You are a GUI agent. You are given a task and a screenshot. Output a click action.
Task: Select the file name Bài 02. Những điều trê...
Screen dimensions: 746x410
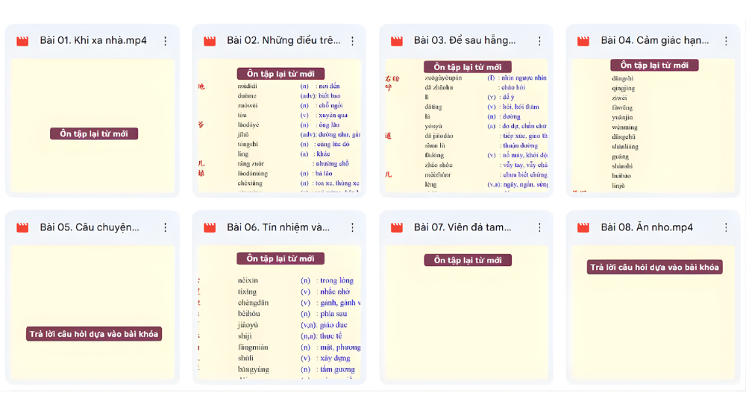pos(283,40)
